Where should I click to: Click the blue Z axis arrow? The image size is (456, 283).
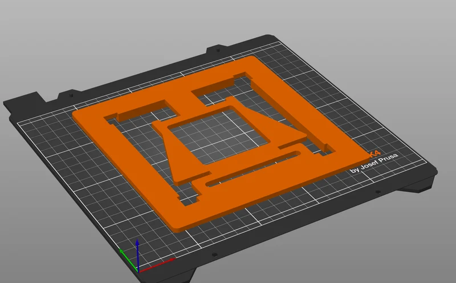[137, 253]
